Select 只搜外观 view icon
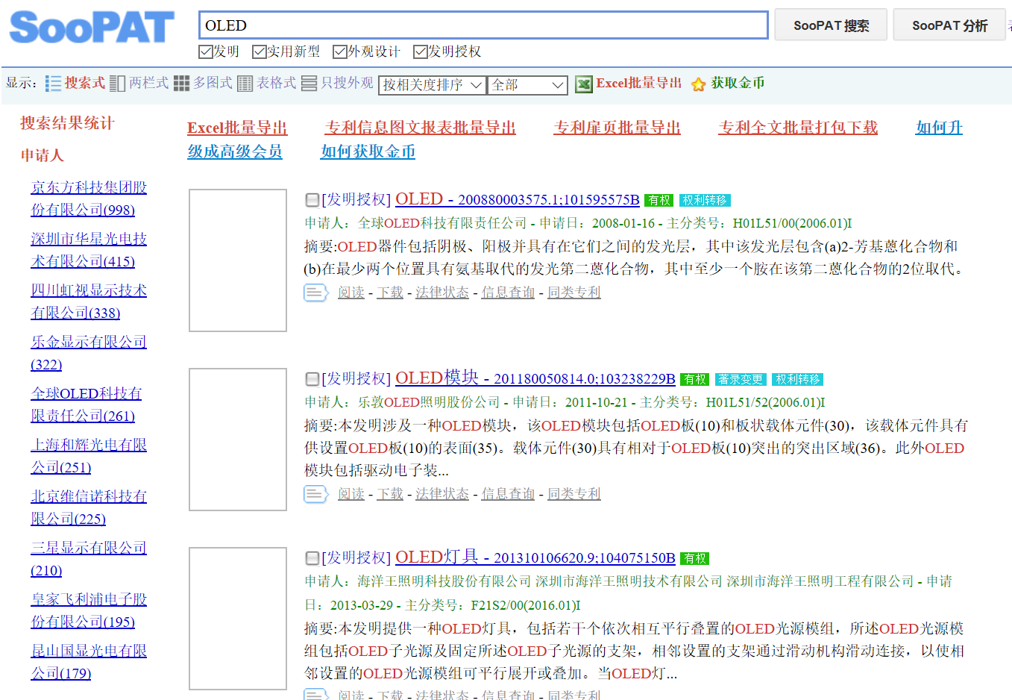The height and width of the screenshot is (700, 1012). tap(309, 84)
